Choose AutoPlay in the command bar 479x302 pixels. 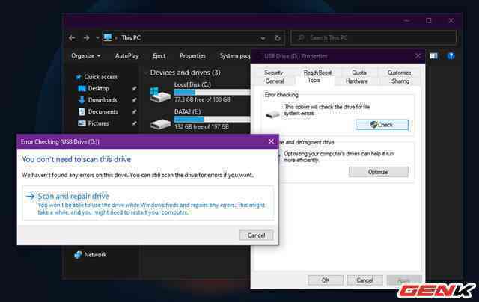click(126, 56)
